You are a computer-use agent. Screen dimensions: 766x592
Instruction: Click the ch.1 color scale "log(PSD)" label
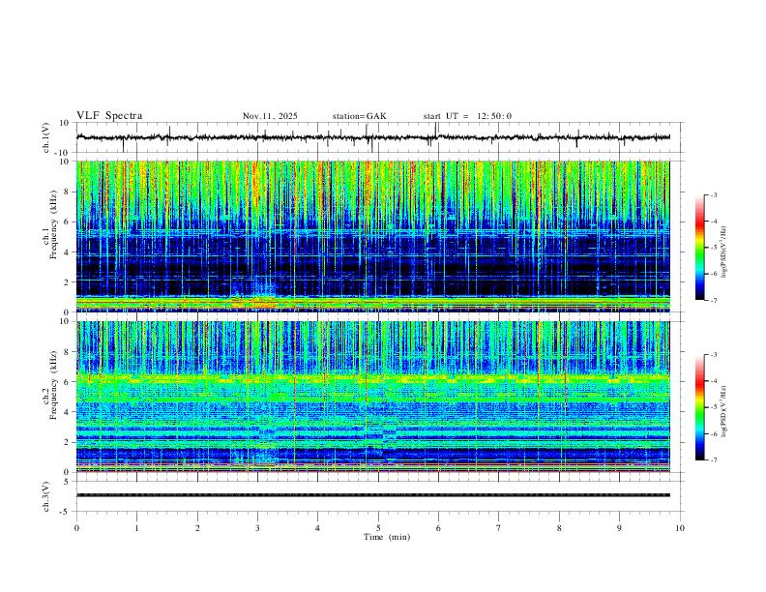(723, 252)
